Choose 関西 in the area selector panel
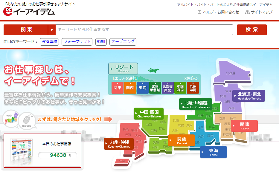The width and height of the screenshot is (279, 172). click(x=130, y=88)
